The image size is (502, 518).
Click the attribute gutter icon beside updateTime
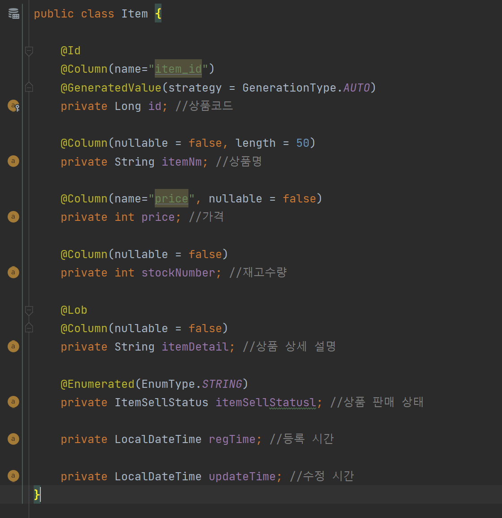tap(13, 476)
